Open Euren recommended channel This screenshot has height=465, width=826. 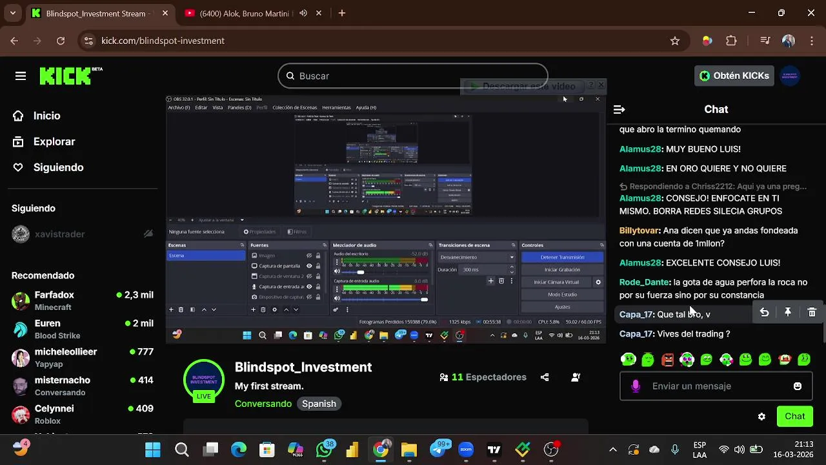coord(83,329)
